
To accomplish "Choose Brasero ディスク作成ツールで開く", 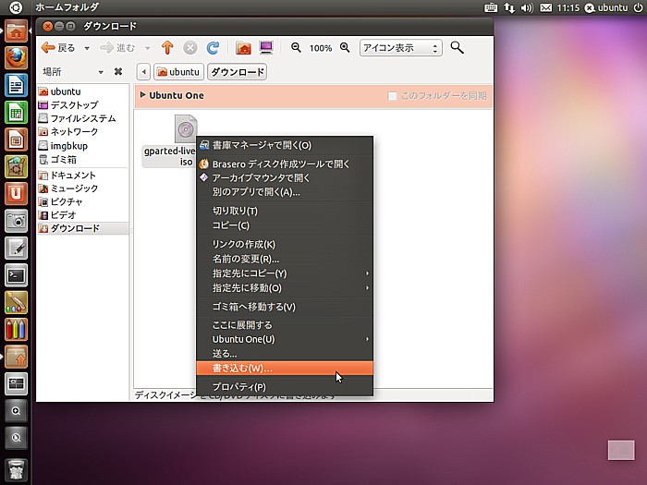I will (285, 164).
